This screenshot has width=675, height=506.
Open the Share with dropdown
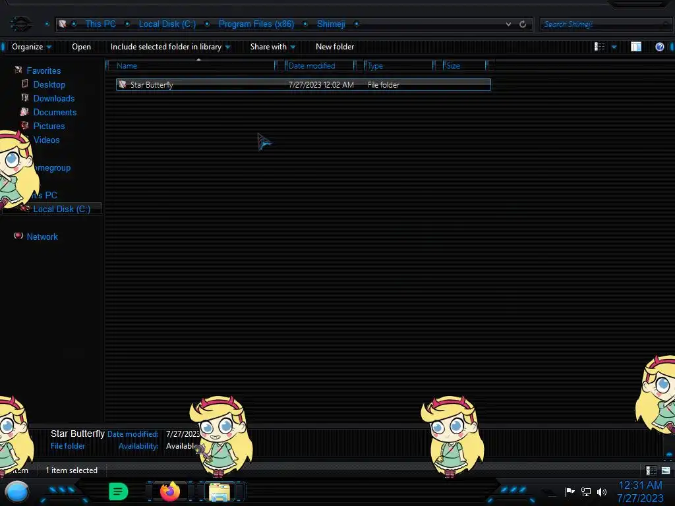click(x=273, y=47)
